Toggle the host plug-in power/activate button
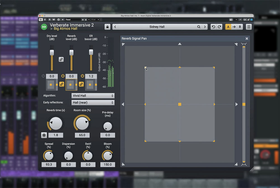 [x=41, y=20]
